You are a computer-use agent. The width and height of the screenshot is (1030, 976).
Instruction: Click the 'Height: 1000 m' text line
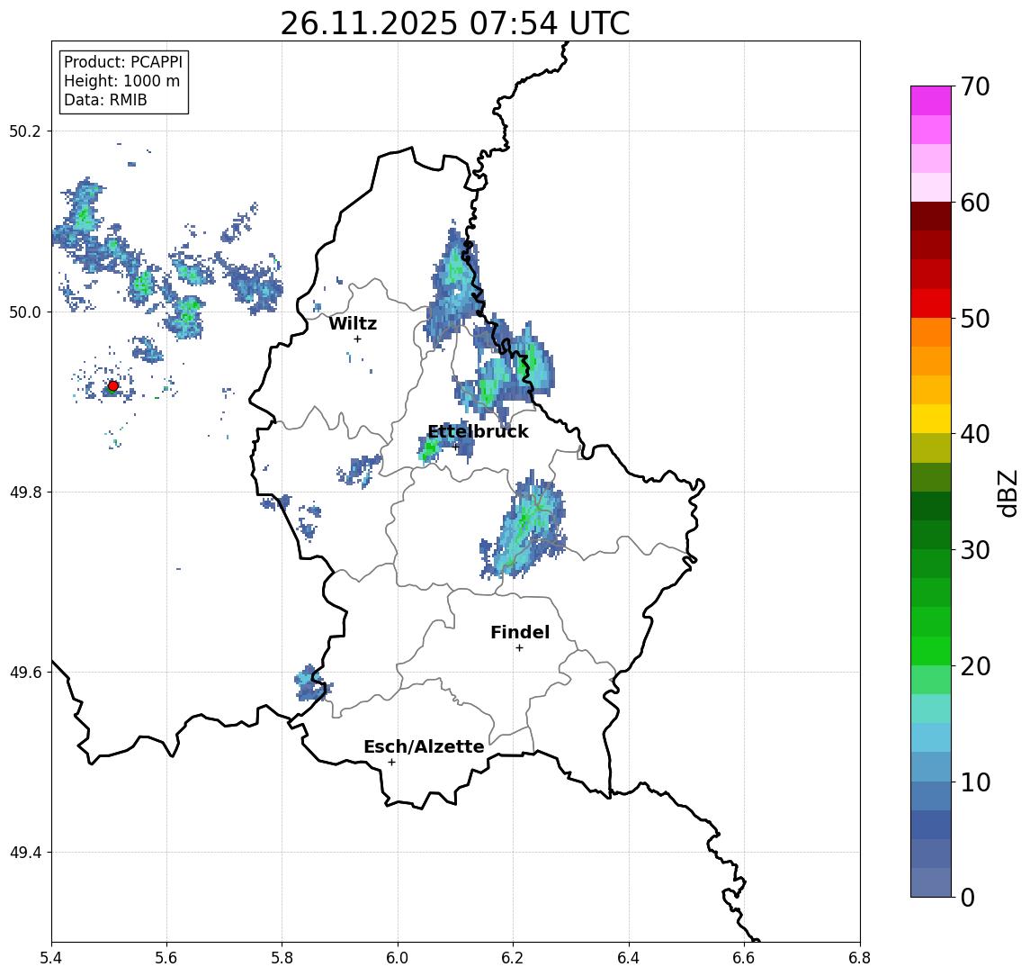pyautogui.click(x=121, y=81)
